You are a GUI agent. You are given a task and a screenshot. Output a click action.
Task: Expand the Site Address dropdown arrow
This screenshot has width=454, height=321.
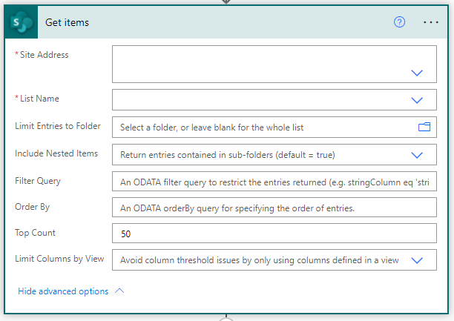click(417, 73)
